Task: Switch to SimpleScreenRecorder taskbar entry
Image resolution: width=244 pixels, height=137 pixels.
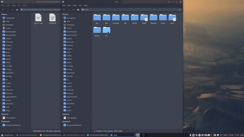Action: (51, 135)
